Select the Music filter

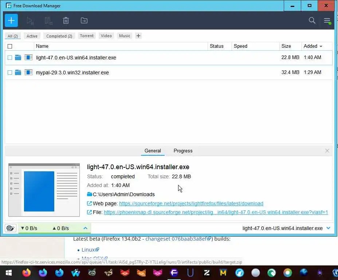coord(125,36)
